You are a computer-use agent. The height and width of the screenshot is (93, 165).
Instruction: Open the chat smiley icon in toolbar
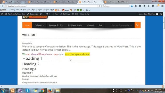tap(153, 6)
